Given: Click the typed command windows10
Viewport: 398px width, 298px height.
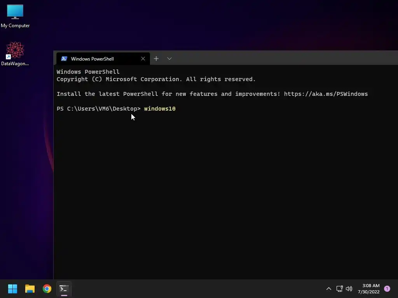Looking at the screenshot, I should [160, 109].
